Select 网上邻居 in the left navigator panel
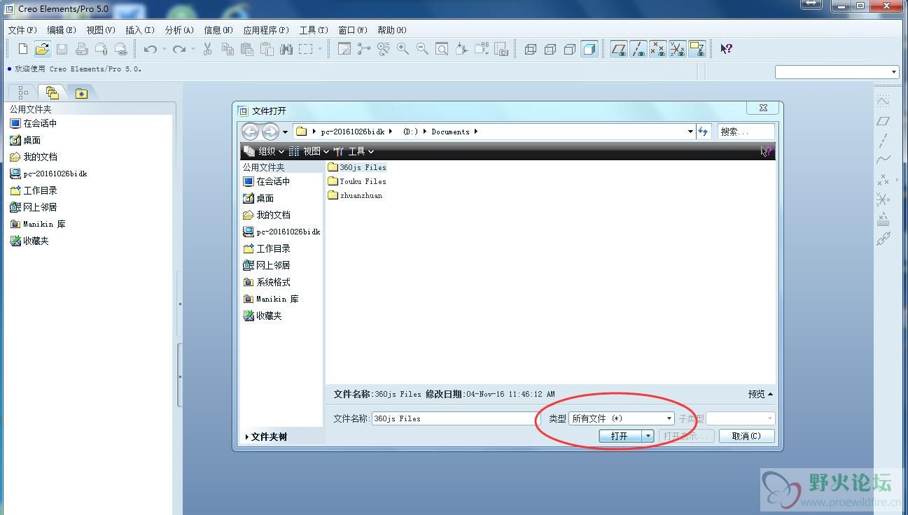This screenshot has height=515, width=908. click(34, 207)
